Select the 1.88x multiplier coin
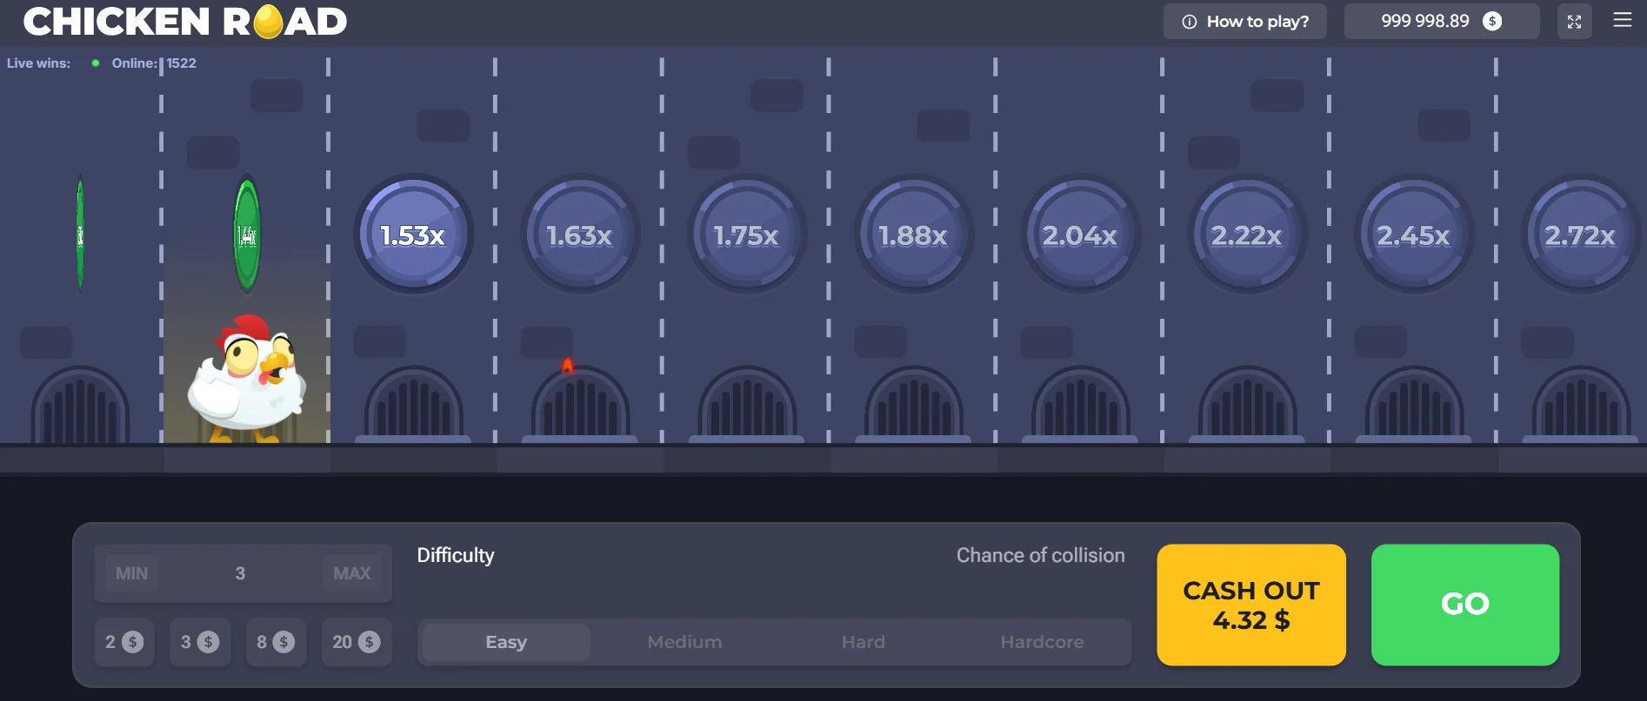Screen dimensions: 1647x701 (x=914, y=235)
